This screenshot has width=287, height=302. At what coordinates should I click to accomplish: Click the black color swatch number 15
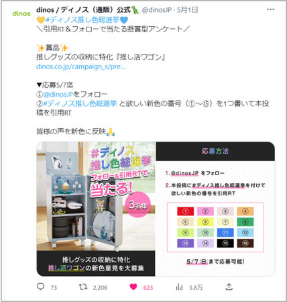click(225, 243)
